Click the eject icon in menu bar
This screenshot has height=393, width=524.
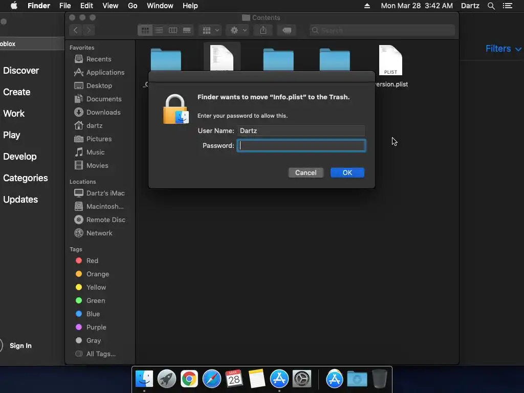click(x=367, y=6)
